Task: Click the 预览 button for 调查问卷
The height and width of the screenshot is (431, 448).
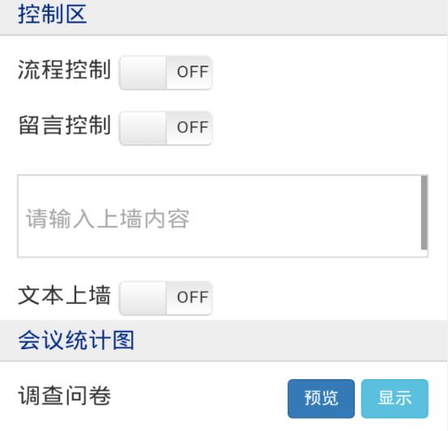Action: tap(321, 399)
